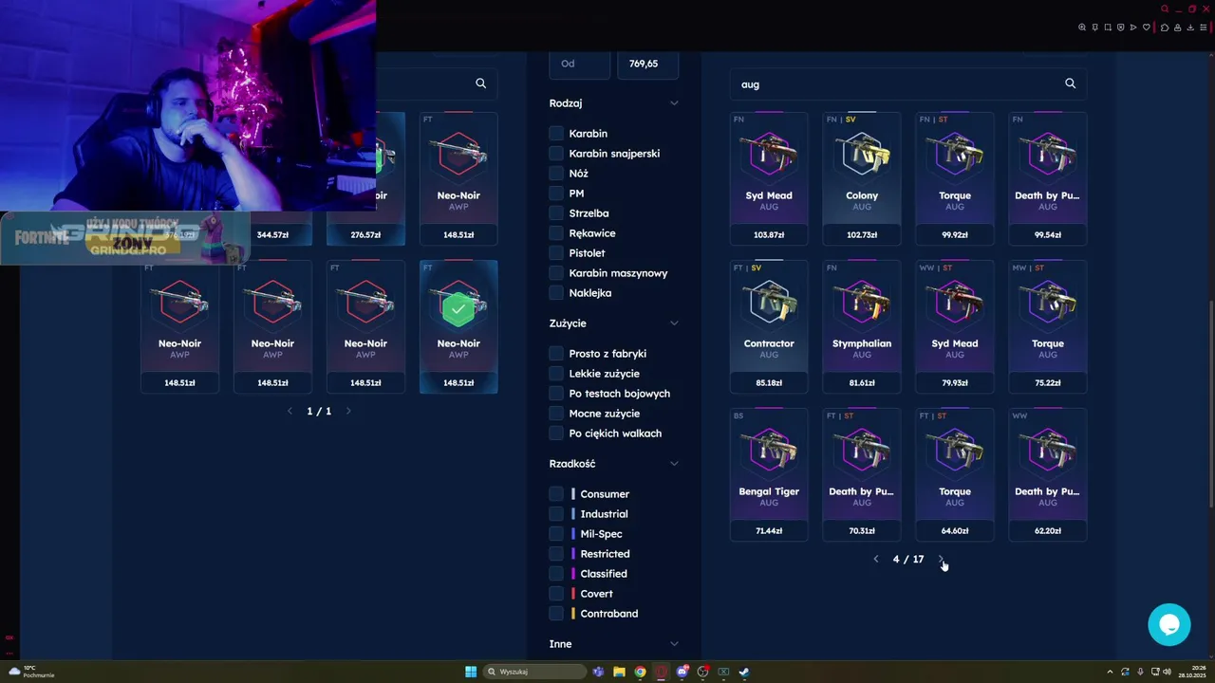Image resolution: width=1215 pixels, height=683 pixels.
Task: Click the search magnifier next to 'aug'
Action: click(x=1070, y=83)
